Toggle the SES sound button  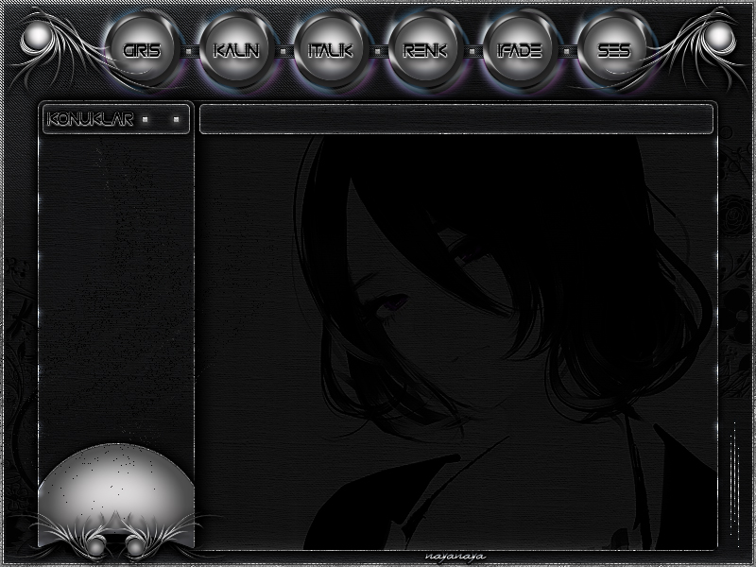click(x=613, y=50)
